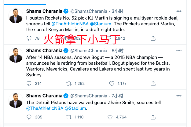Open more options on KJ Martin tweet

(179, 11)
